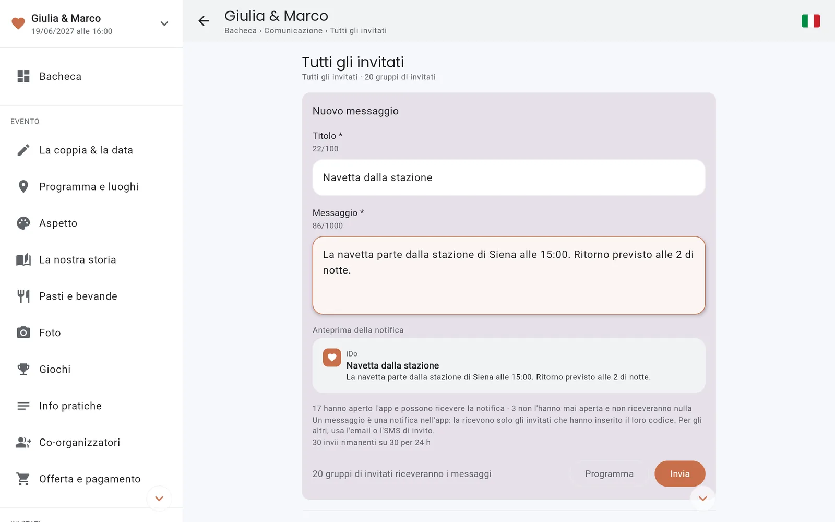Screen dimensions: 835x522
Task: Click the Titolo input field
Action: pyautogui.click(x=509, y=177)
